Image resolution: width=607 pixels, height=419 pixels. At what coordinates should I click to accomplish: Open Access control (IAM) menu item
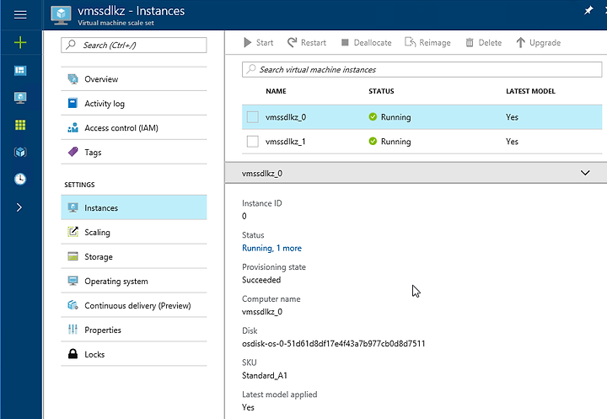(134, 128)
